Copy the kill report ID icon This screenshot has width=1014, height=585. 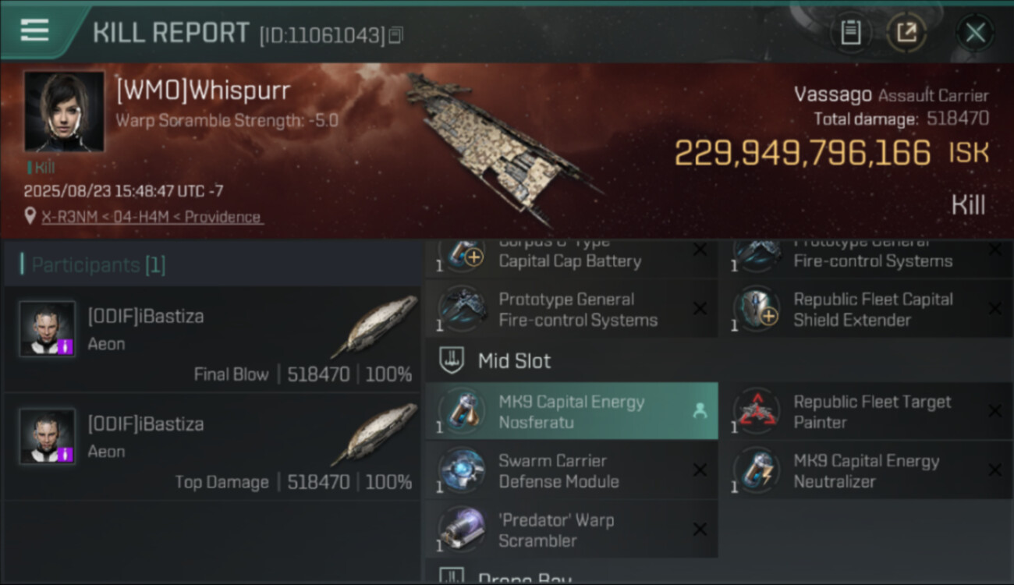(395, 35)
